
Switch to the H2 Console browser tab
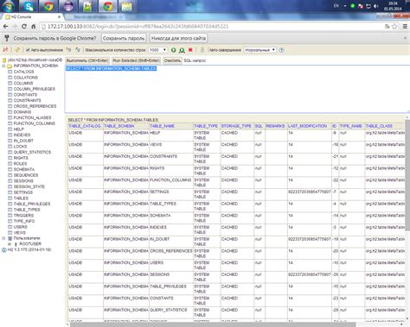(32, 17)
